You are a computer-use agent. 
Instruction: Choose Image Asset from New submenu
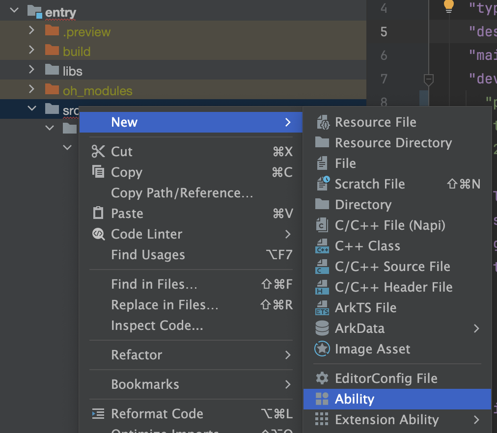point(397,349)
